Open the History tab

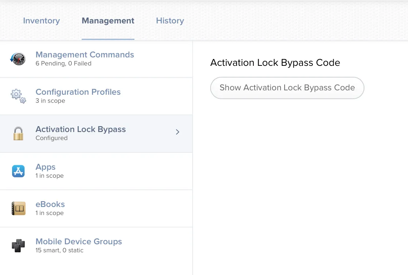(170, 21)
